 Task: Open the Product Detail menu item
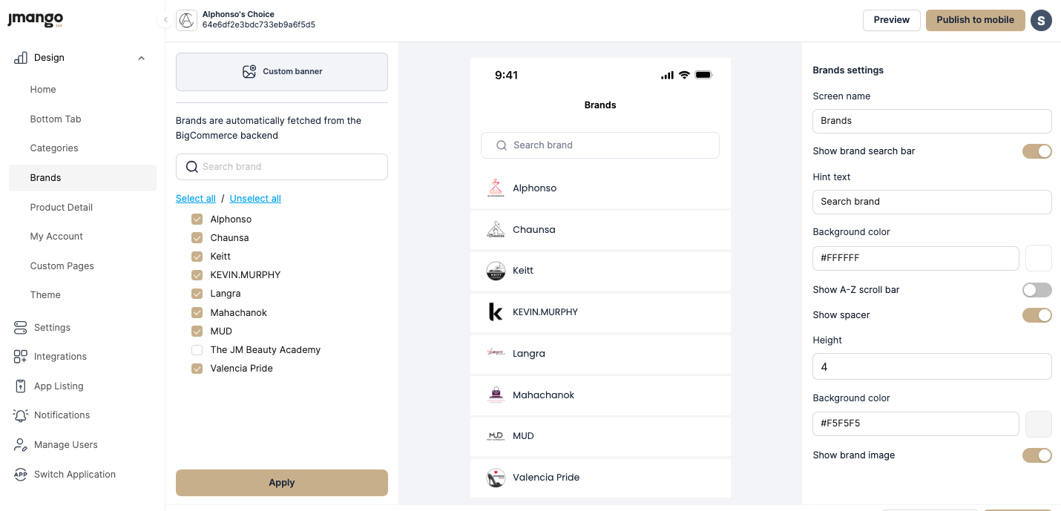[x=62, y=208]
